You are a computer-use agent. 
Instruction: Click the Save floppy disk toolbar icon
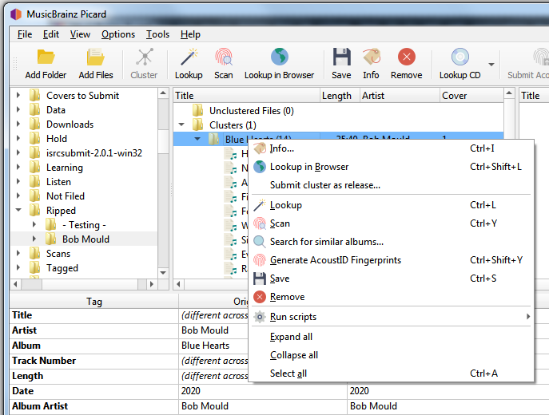coord(341,57)
